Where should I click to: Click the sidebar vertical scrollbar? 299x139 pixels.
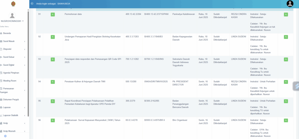pos(28,58)
